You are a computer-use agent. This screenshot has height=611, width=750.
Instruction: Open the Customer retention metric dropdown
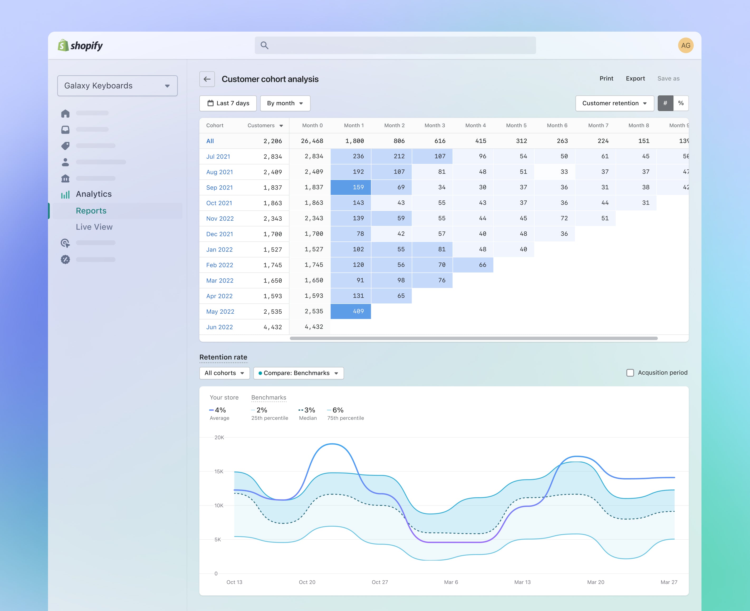pyautogui.click(x=615, y=103)
